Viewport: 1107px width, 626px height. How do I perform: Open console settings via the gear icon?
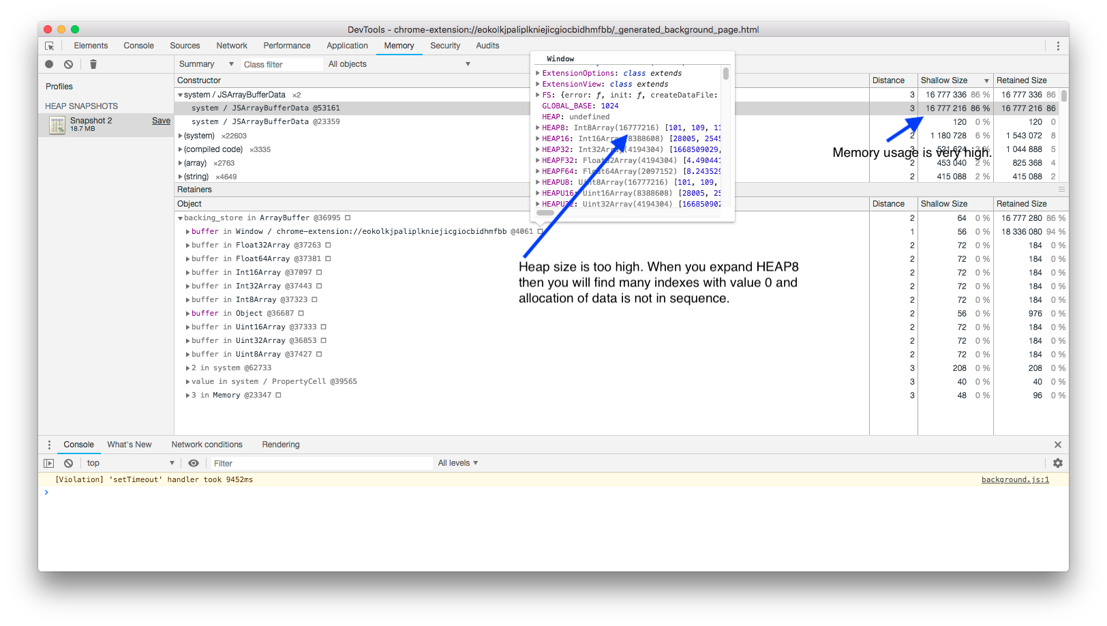pyautogui.click(x=1059, y=462)
